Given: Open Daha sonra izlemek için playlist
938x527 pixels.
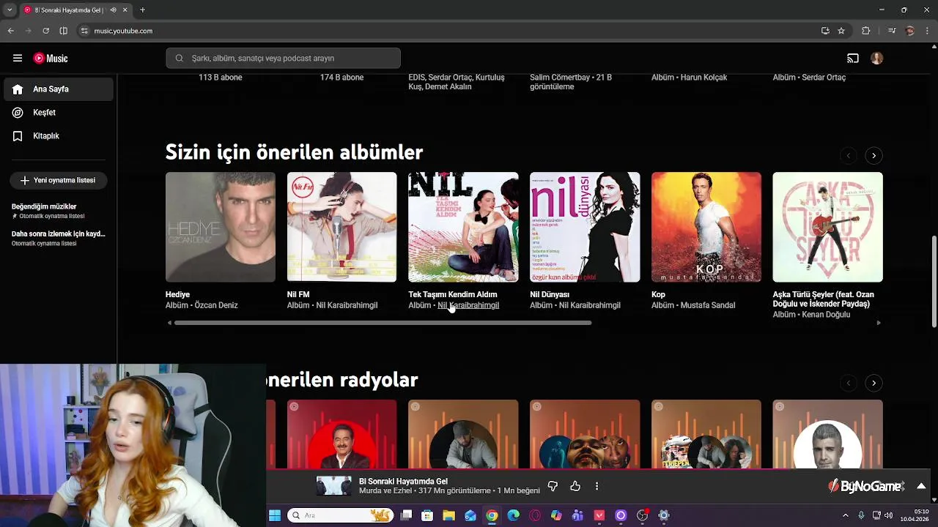Looking at the screenshot, I should (57, 238).
